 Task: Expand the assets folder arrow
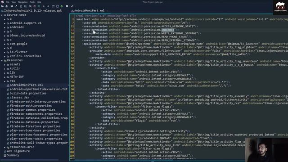tap(5, 65)
